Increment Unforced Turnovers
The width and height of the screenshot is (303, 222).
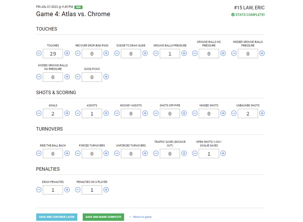pos(145,153)
